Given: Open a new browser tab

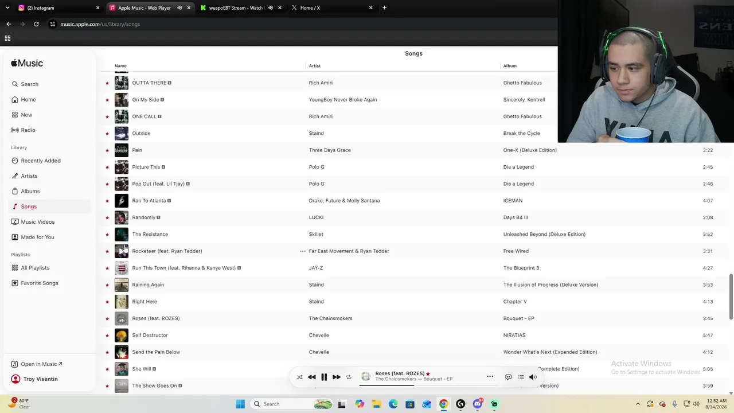Looking at the screenshot, I should pyautogui.click(x=384, y=8).
